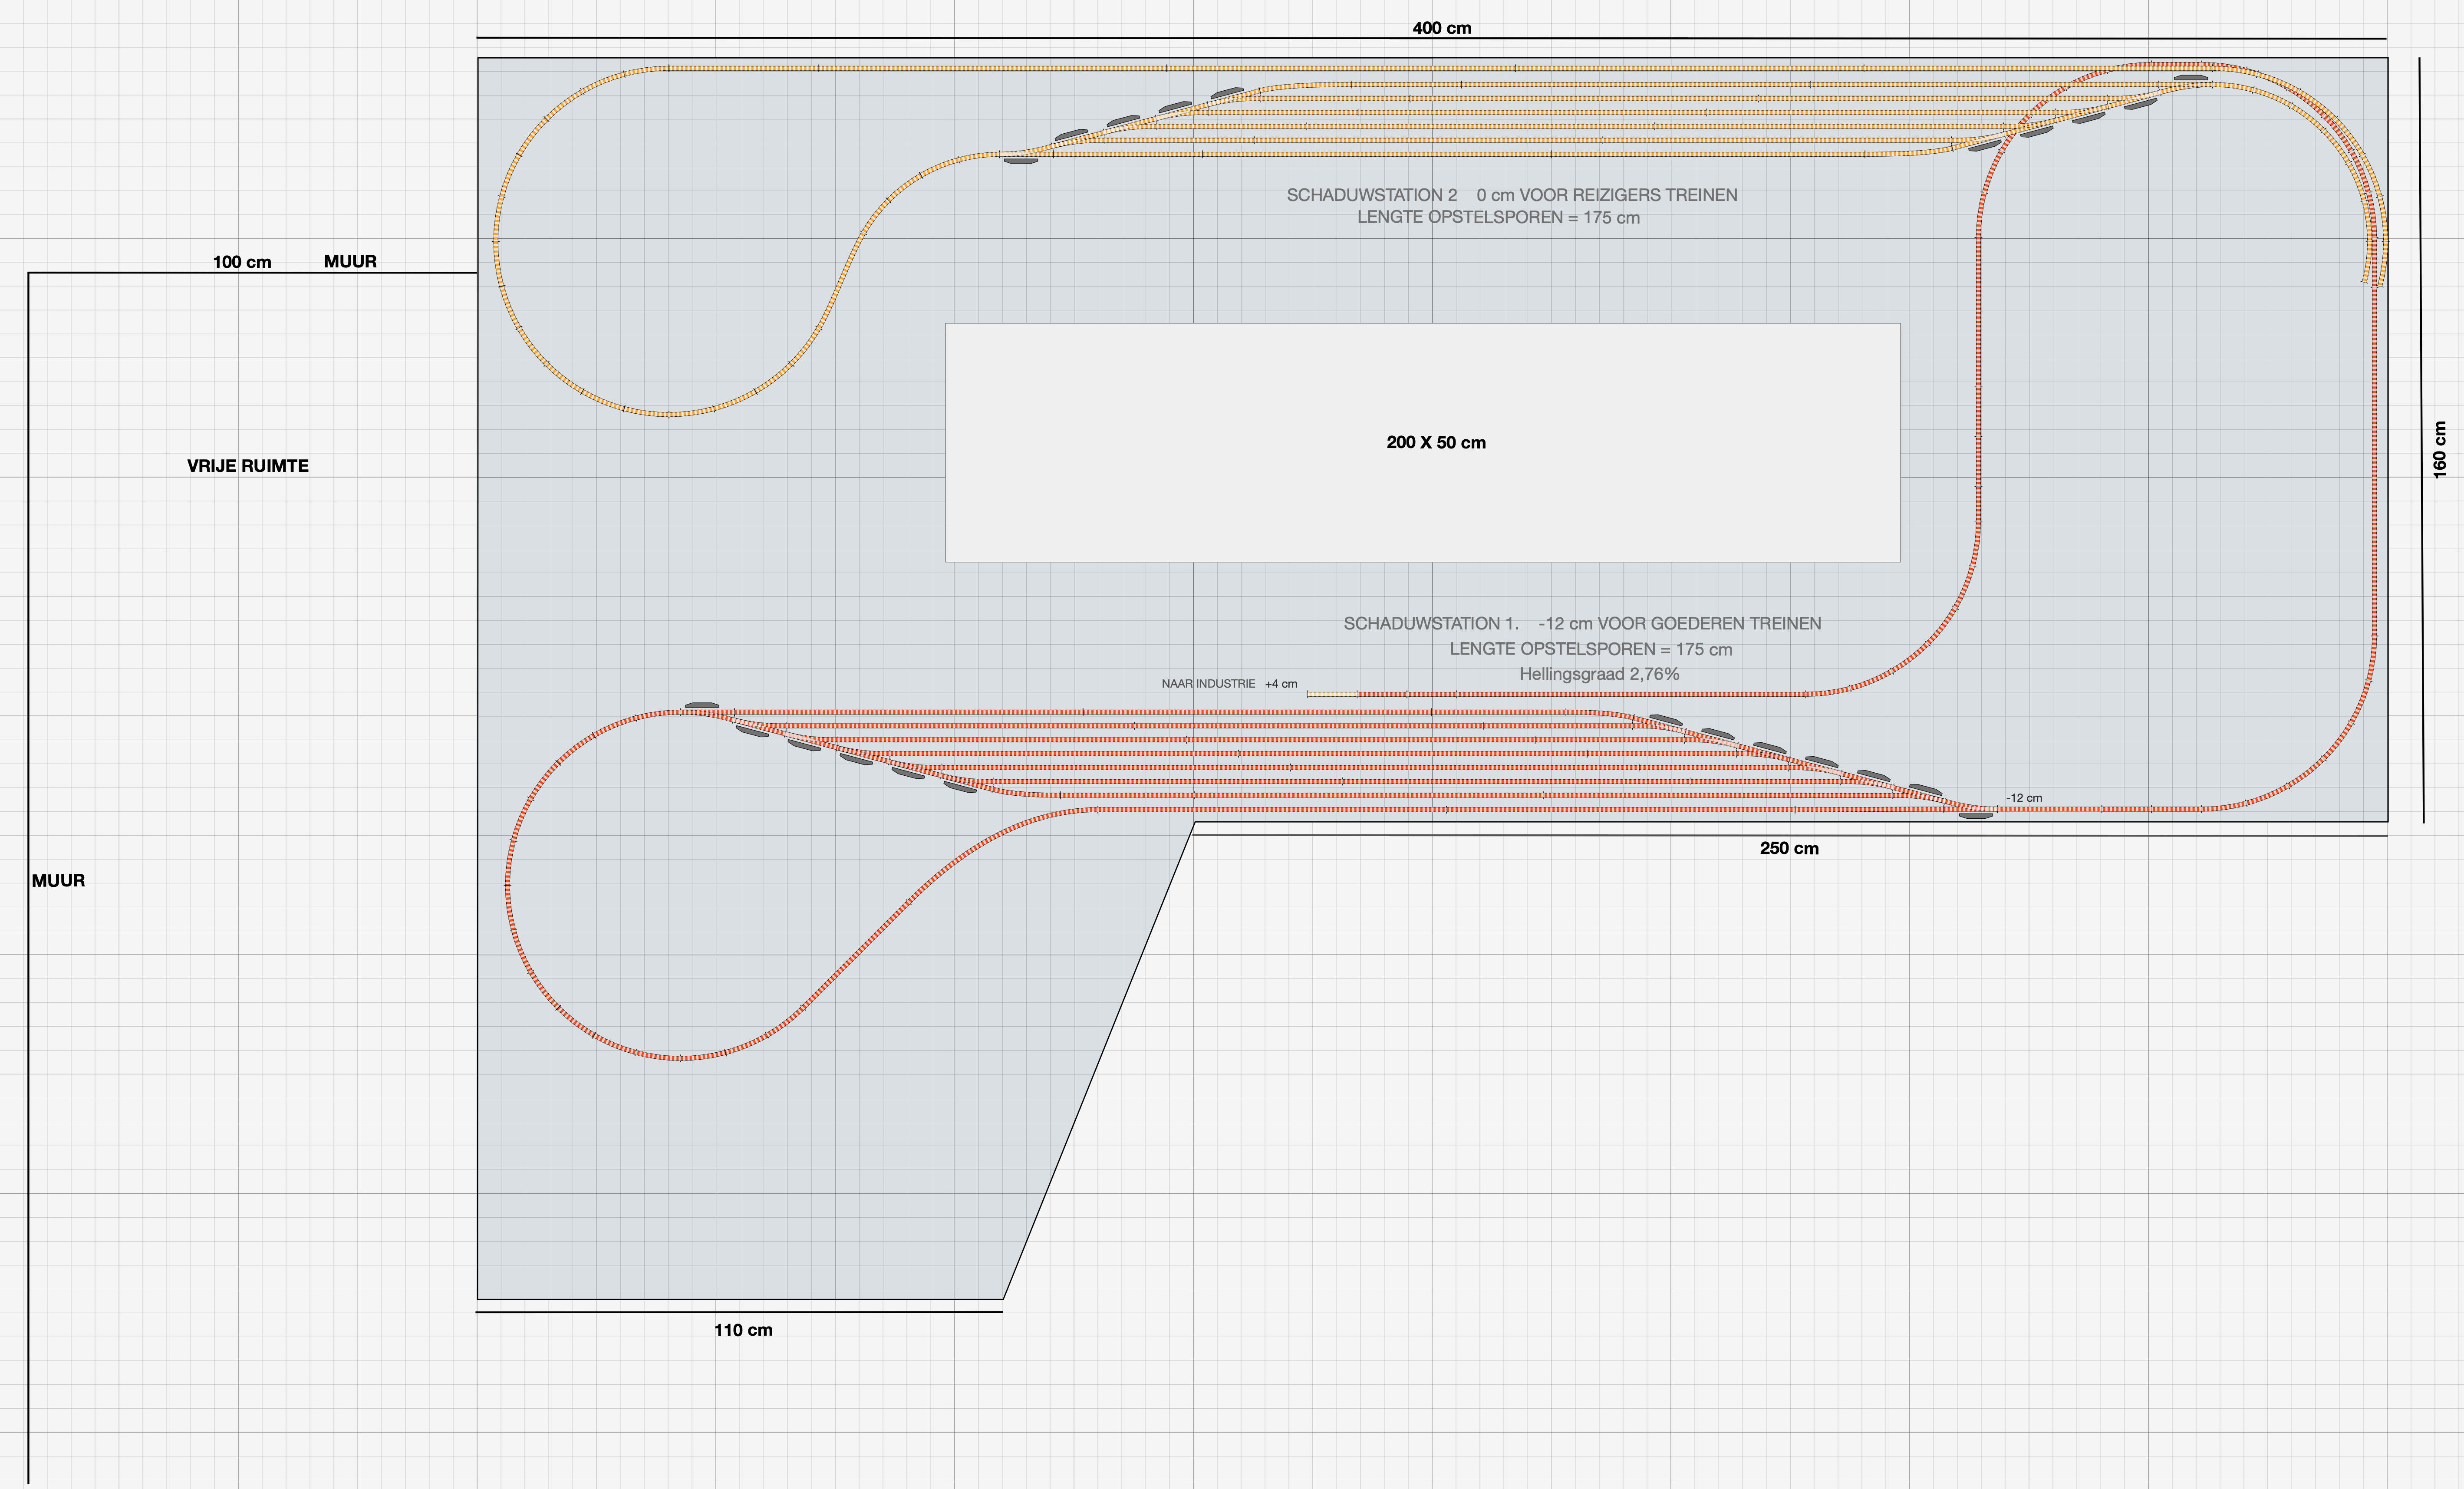Click the MUUR label beside the left wall
The width and height of the screenshot is (2464, 1489).
58,881
